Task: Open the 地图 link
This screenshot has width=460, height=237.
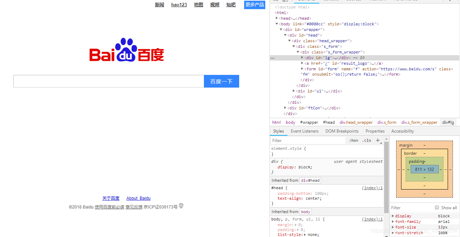Action: (x=199, y=5)
